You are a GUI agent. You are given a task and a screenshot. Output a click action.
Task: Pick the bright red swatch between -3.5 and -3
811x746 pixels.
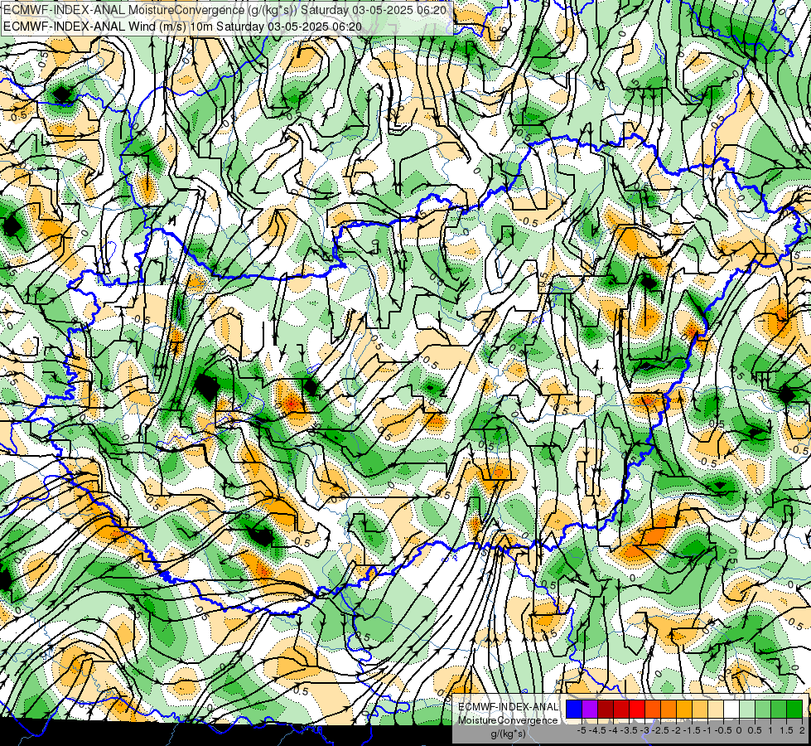tap(637, 710)
